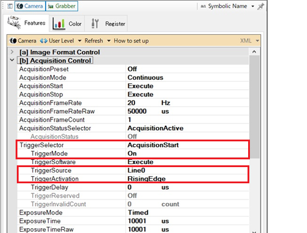Select the AcquisitionStatusSelector row label
Viewport: 307px width, 233px height.
[55, 128]
